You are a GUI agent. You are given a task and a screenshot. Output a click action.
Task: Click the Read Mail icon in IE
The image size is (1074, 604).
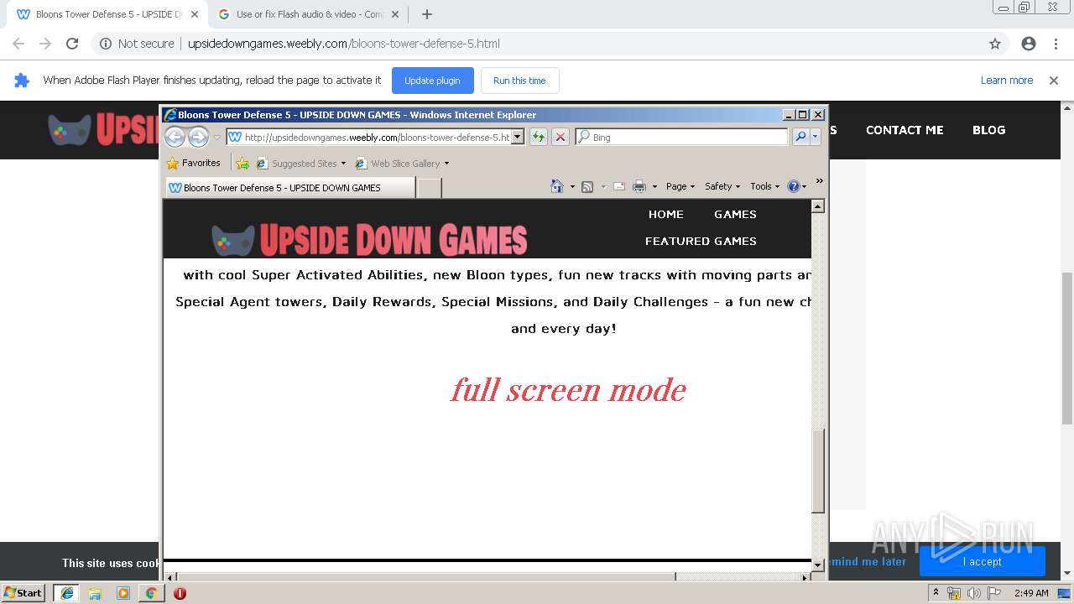tap(619, 186)
